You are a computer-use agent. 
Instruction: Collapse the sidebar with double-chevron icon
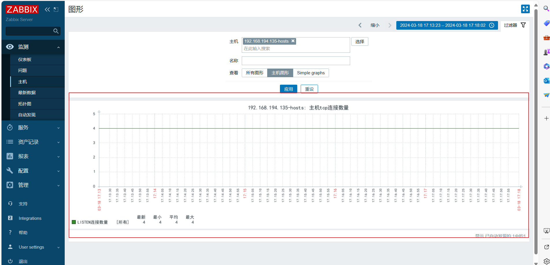point(47,10)
